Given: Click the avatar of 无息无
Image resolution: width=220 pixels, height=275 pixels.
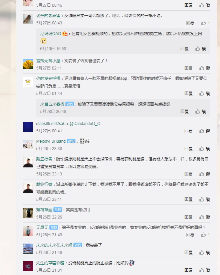Looking at the screenshot, I should 28,231.
